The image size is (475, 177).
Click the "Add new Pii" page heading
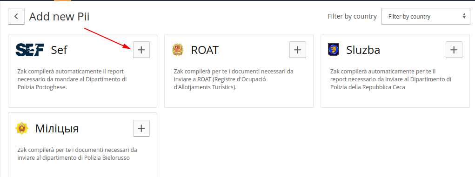[x=59, y=16]
